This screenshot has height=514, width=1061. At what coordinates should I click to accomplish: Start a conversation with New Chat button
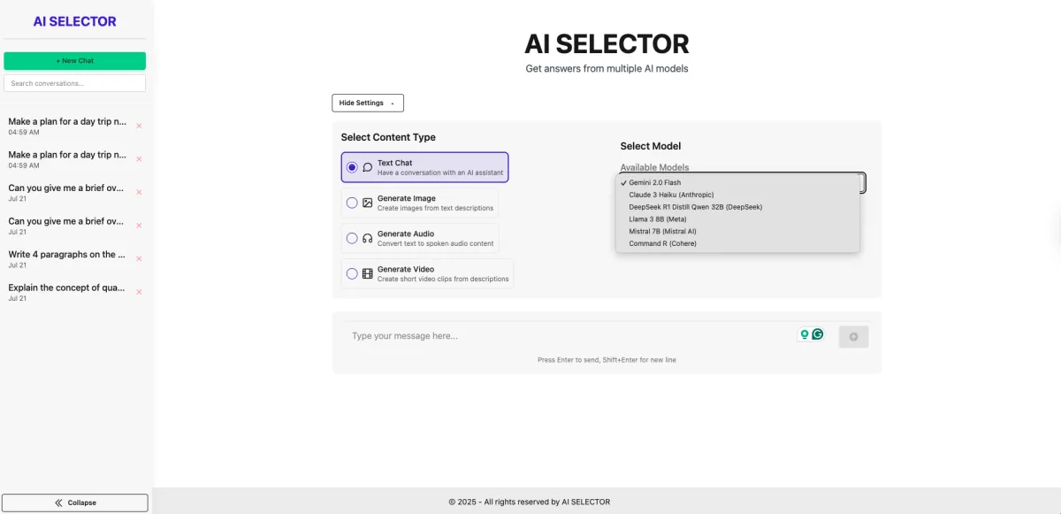click(75, 61)
